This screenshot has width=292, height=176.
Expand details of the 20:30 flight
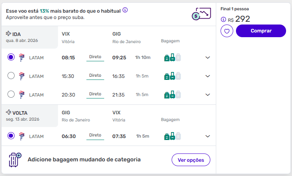208,95
